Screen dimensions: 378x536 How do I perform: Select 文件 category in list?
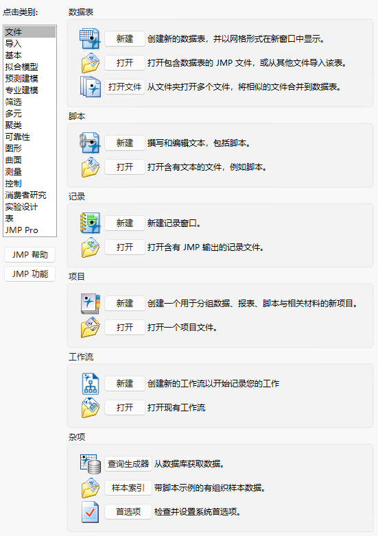[x=29, y=32]
